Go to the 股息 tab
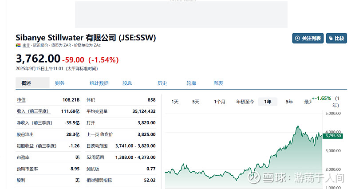 pyautogui.click(x=127, y=83)
